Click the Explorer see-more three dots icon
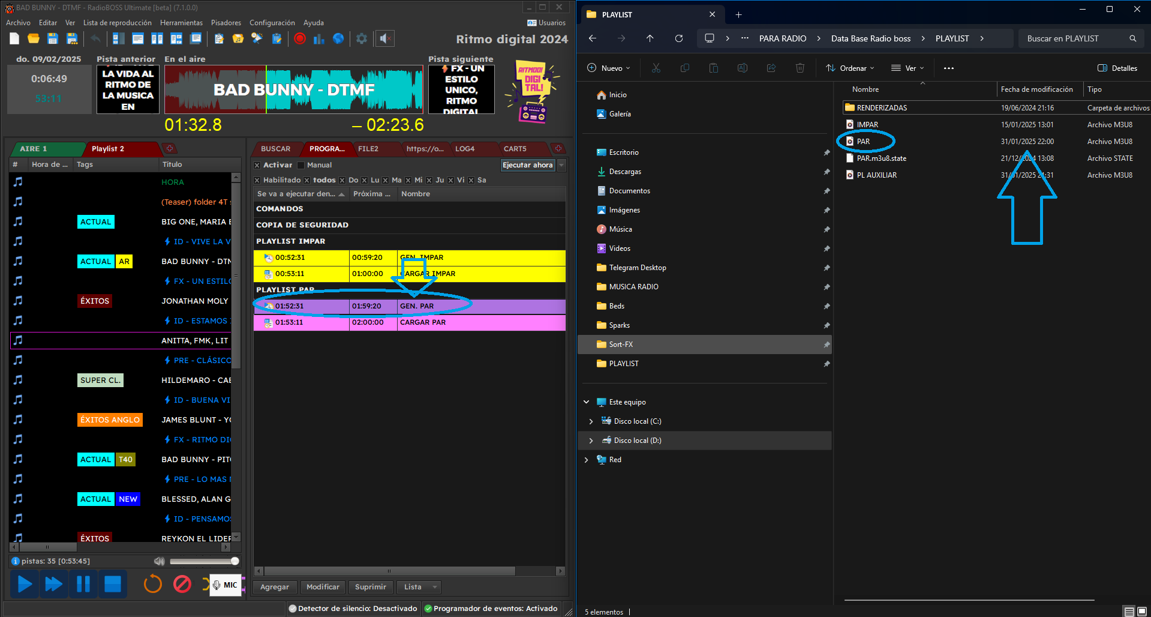 [x=948, y=68]
